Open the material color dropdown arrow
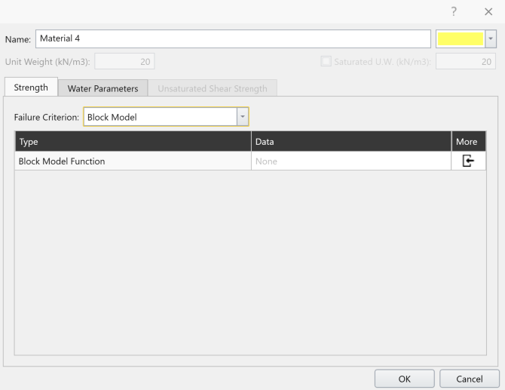This screenshot has height=390, width=505. coord(491,38)
